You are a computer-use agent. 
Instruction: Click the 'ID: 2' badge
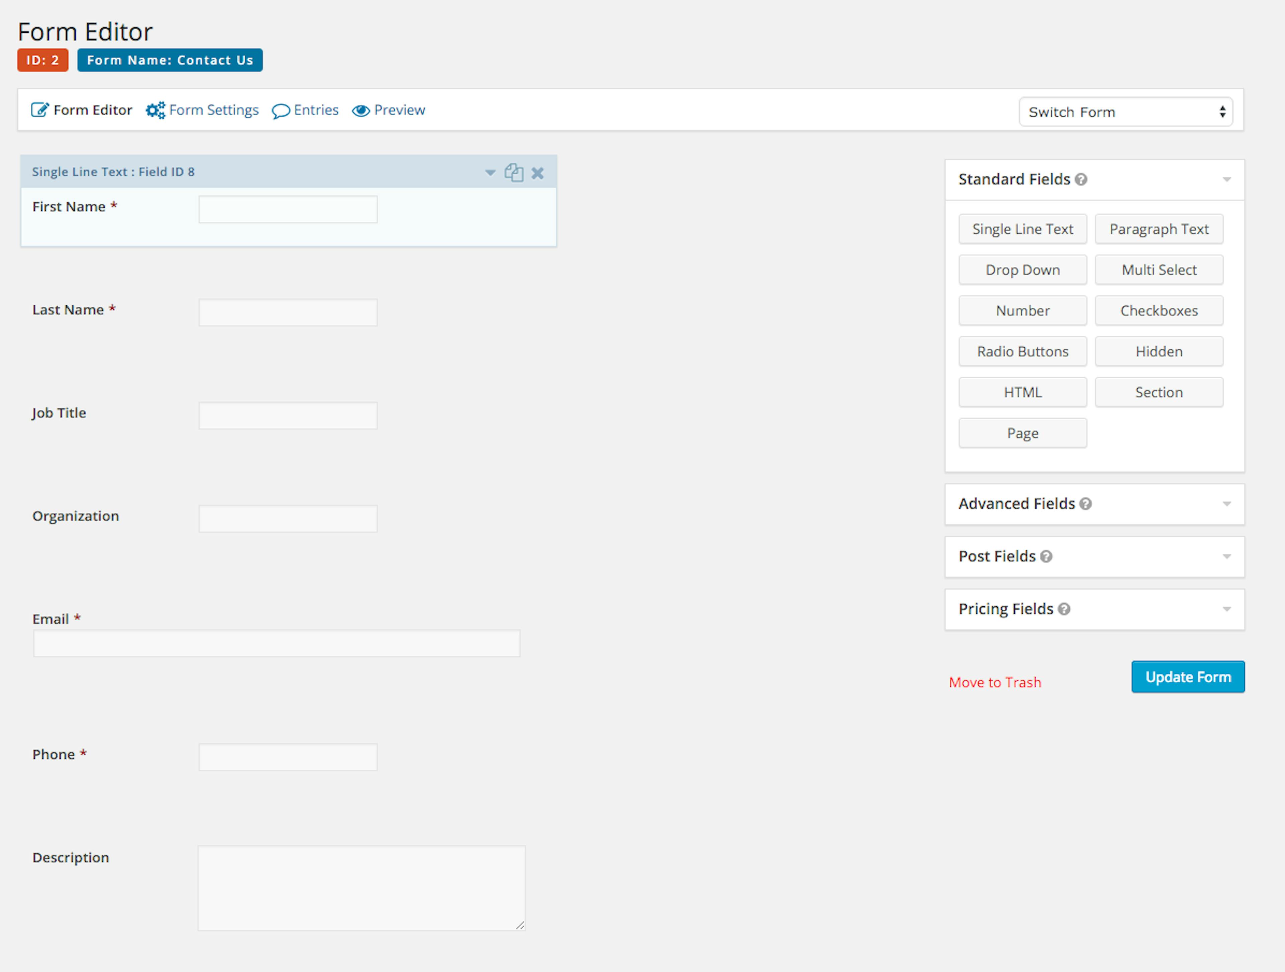(x=43, y=60)
